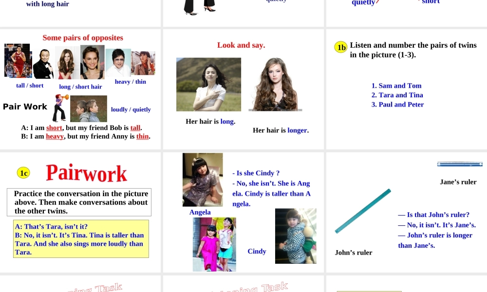Click the 'Some pairs of opposites' heading

click(83, 38)
